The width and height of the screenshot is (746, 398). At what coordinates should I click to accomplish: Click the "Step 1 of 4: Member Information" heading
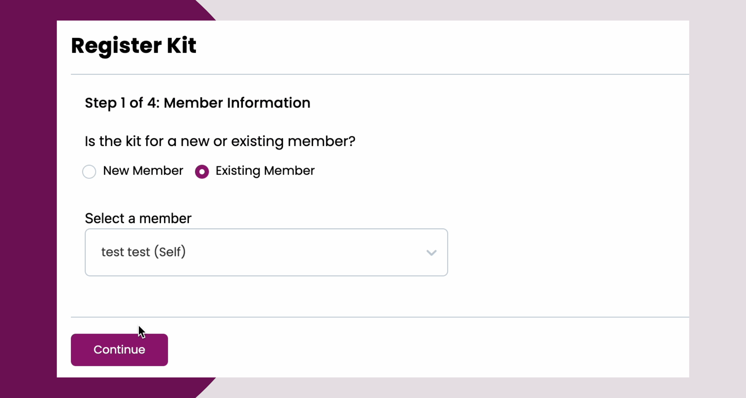click(198, 103)
